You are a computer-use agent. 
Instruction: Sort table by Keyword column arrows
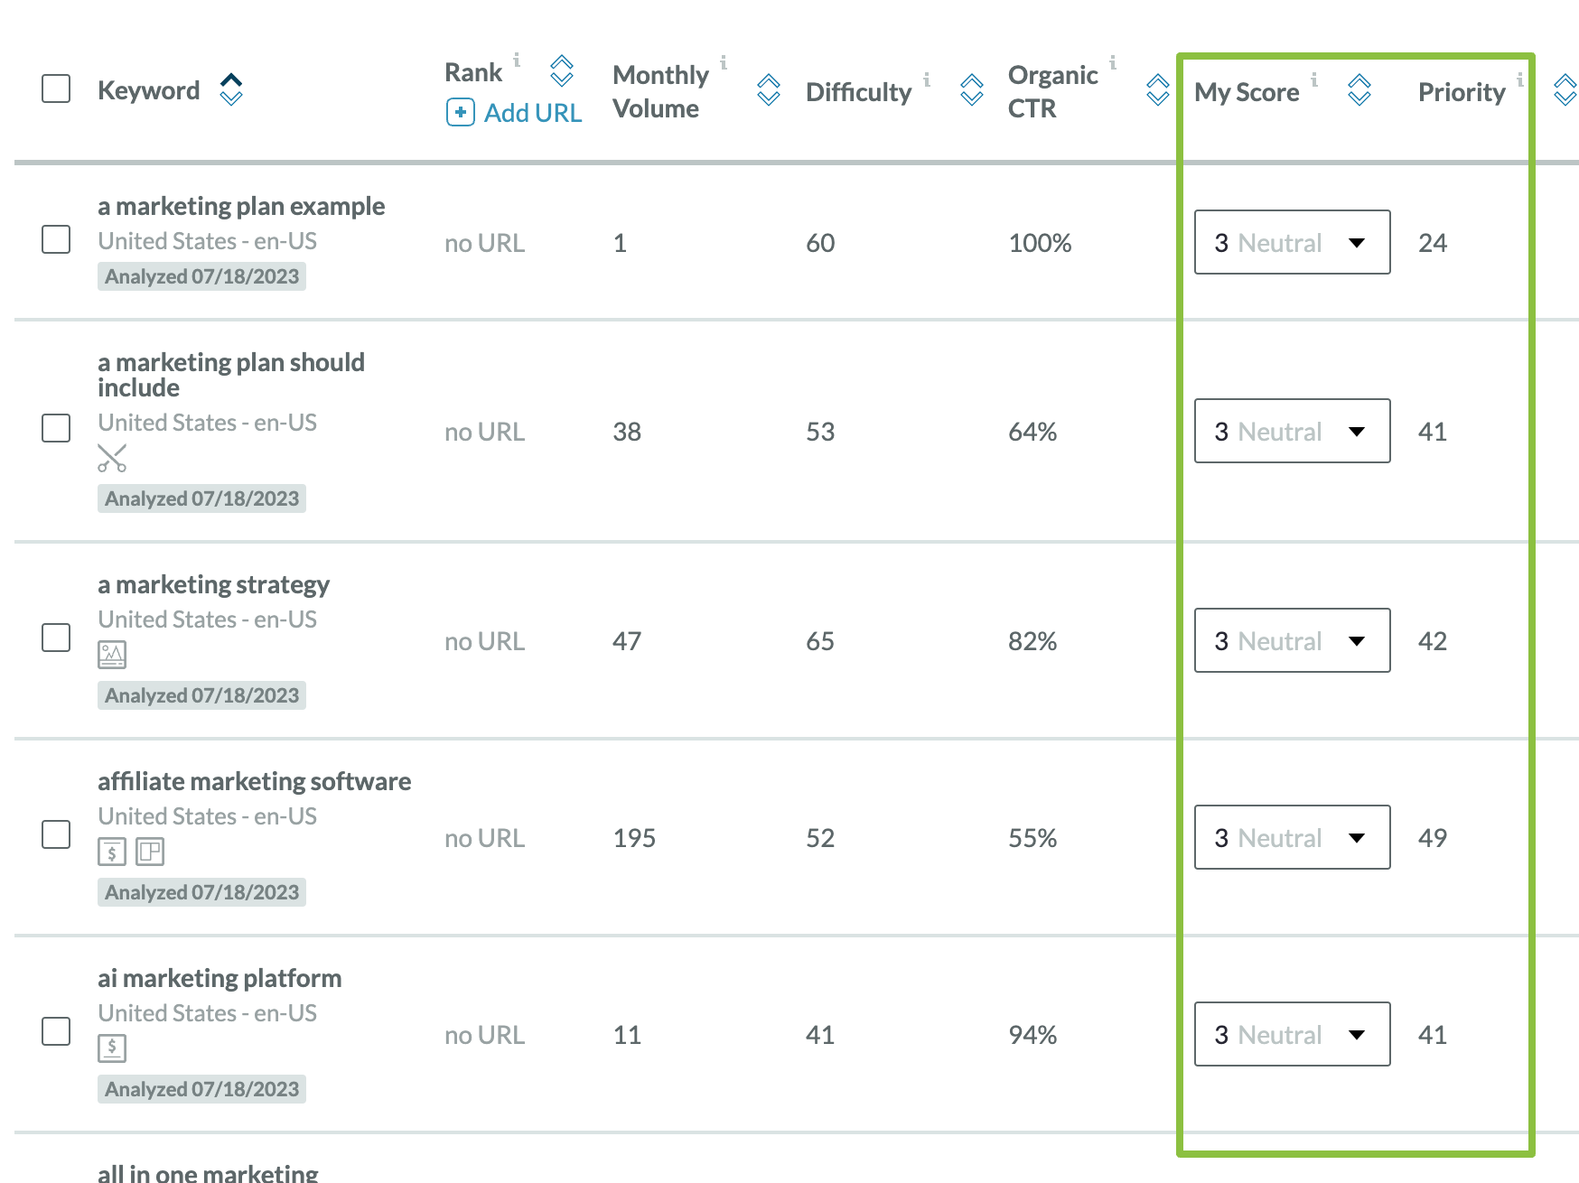231,89
